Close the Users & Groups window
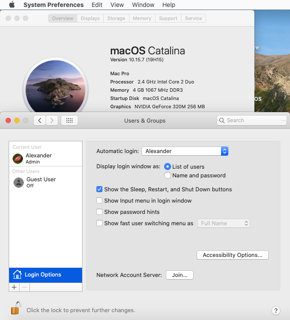This screenshot has height=320, width=290. tap(8, 120)
